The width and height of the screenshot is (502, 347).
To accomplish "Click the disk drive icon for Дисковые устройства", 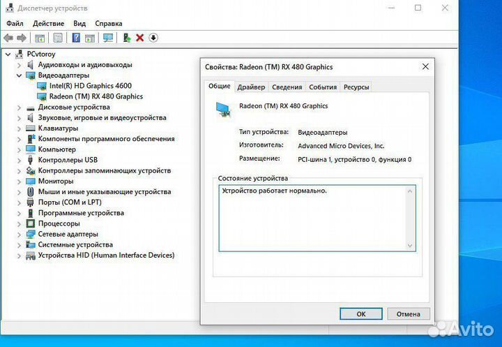I will [x=31, y=108].
